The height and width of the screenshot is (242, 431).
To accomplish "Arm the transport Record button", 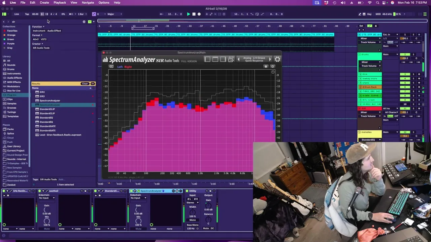I will point(199,14).
